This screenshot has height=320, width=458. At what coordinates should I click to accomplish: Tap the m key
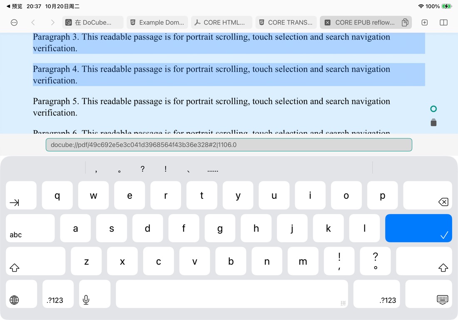[303, 261]
